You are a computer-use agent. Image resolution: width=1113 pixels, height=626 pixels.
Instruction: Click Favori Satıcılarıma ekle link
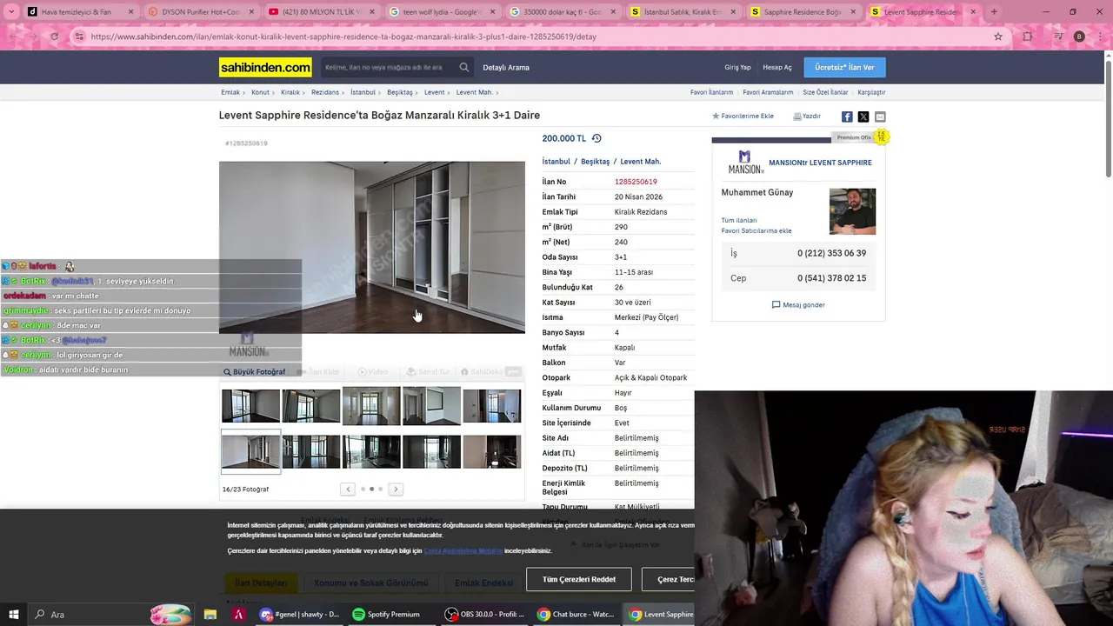pos(756,231)
